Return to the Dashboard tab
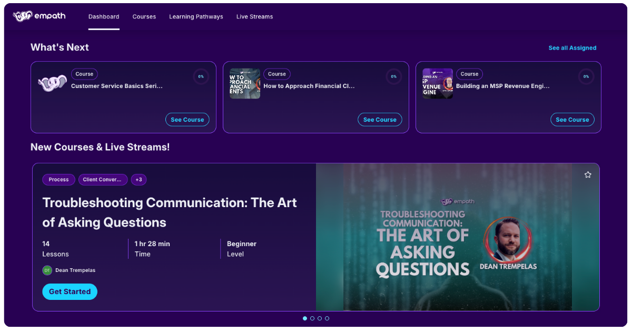632x331 pixels. [104, 16]
